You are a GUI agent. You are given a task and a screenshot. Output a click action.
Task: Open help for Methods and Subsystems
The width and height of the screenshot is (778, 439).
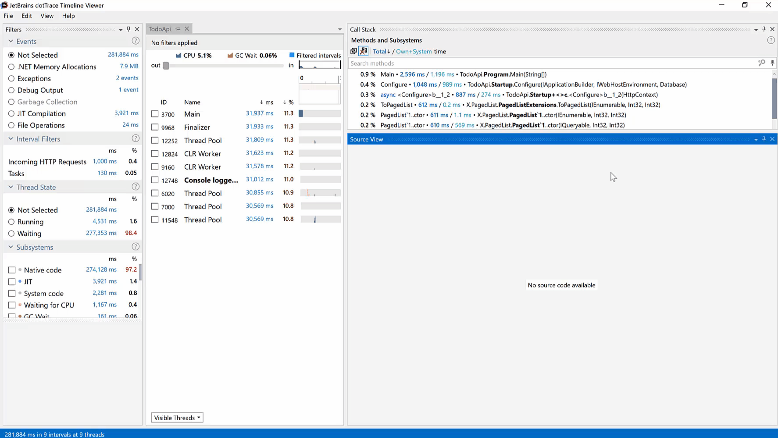771,40
